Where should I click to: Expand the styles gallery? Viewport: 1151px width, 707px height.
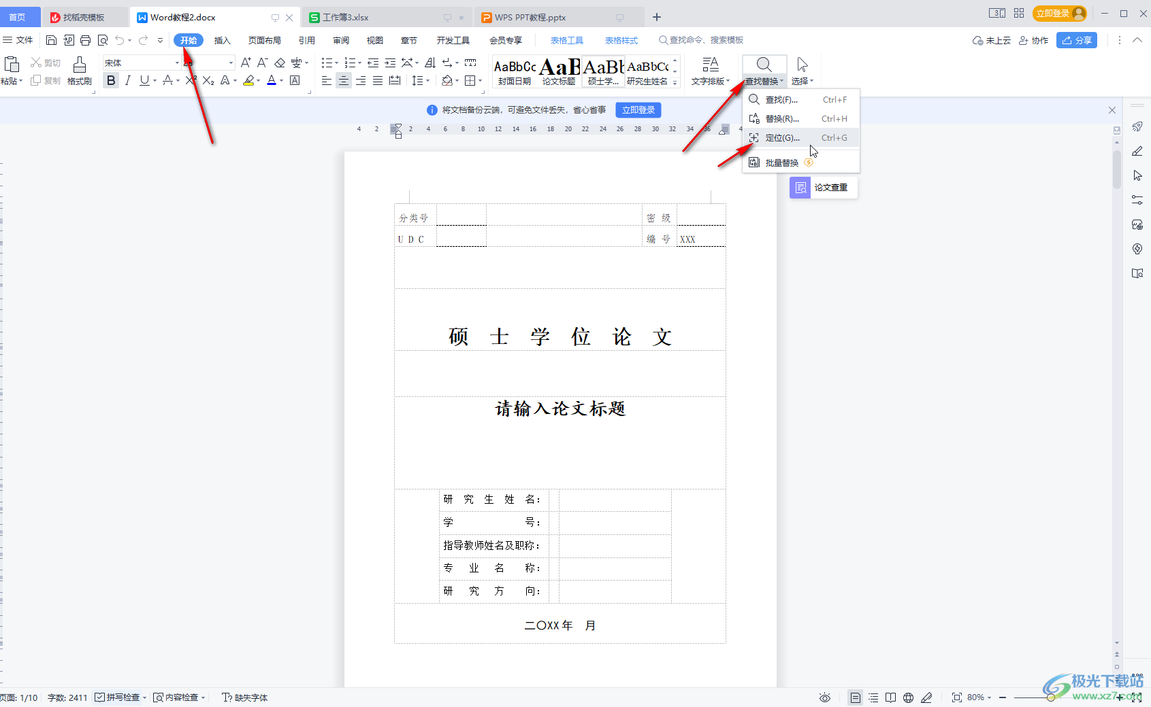tap(675, 83)
